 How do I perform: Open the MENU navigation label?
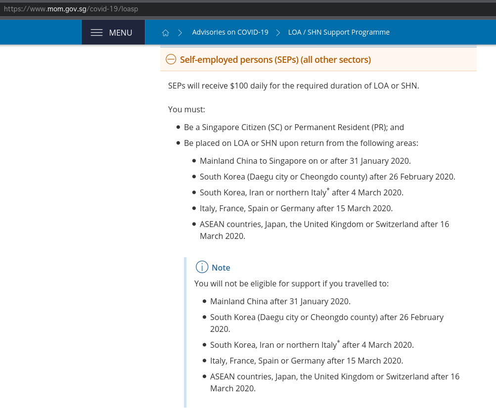tap(120, 33)
